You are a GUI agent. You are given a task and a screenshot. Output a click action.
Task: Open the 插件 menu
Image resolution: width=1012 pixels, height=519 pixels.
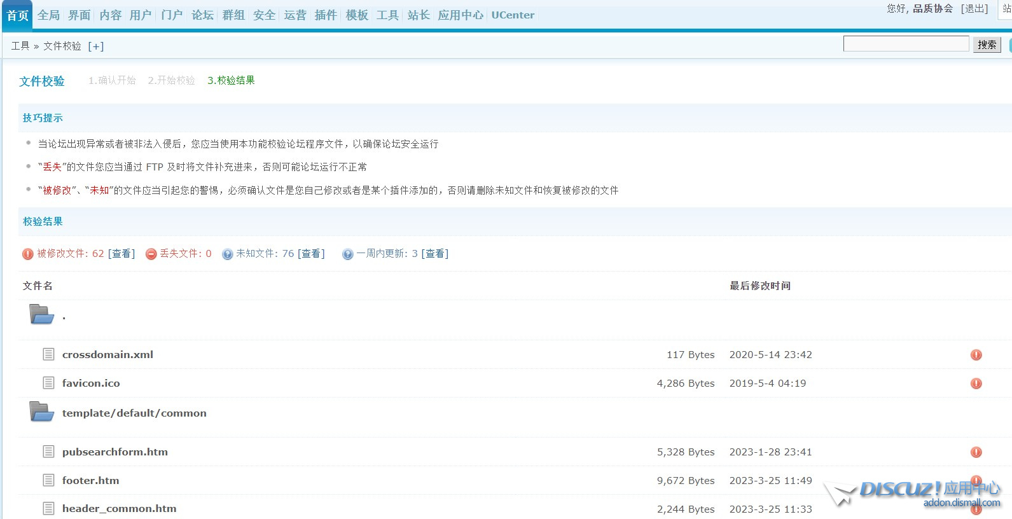[x=326, y=15]
